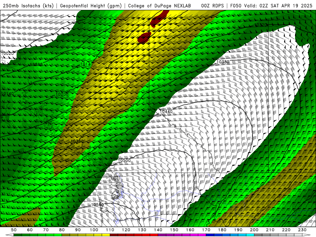Click the 180 value in the legend scale
Viewport: 316px width, 237px height.
pos(222,230)
